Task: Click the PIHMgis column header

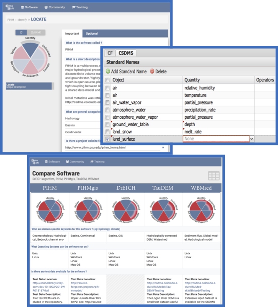Action: click(88, 188)
